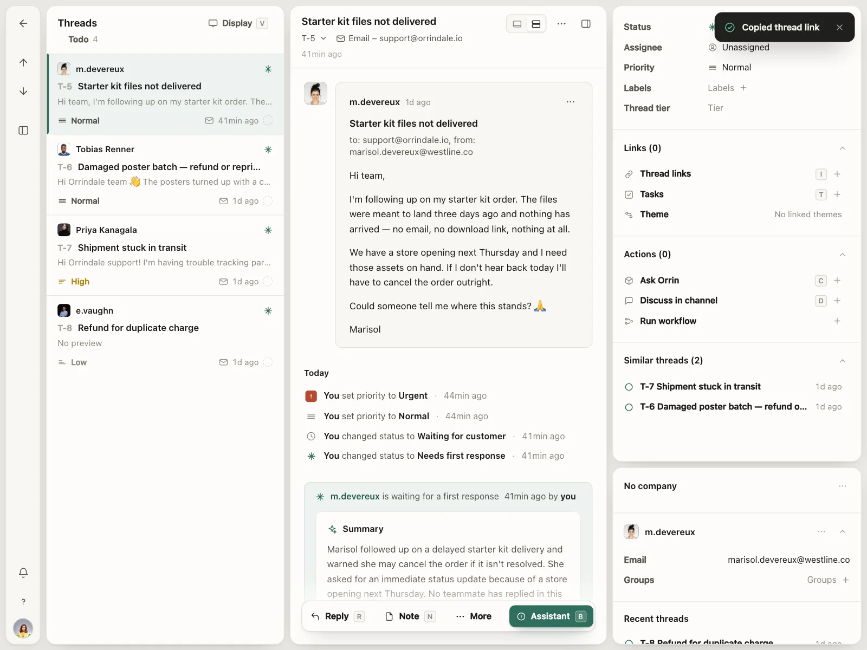
Task: Open No company more options menu
Action: click(843, 486)
